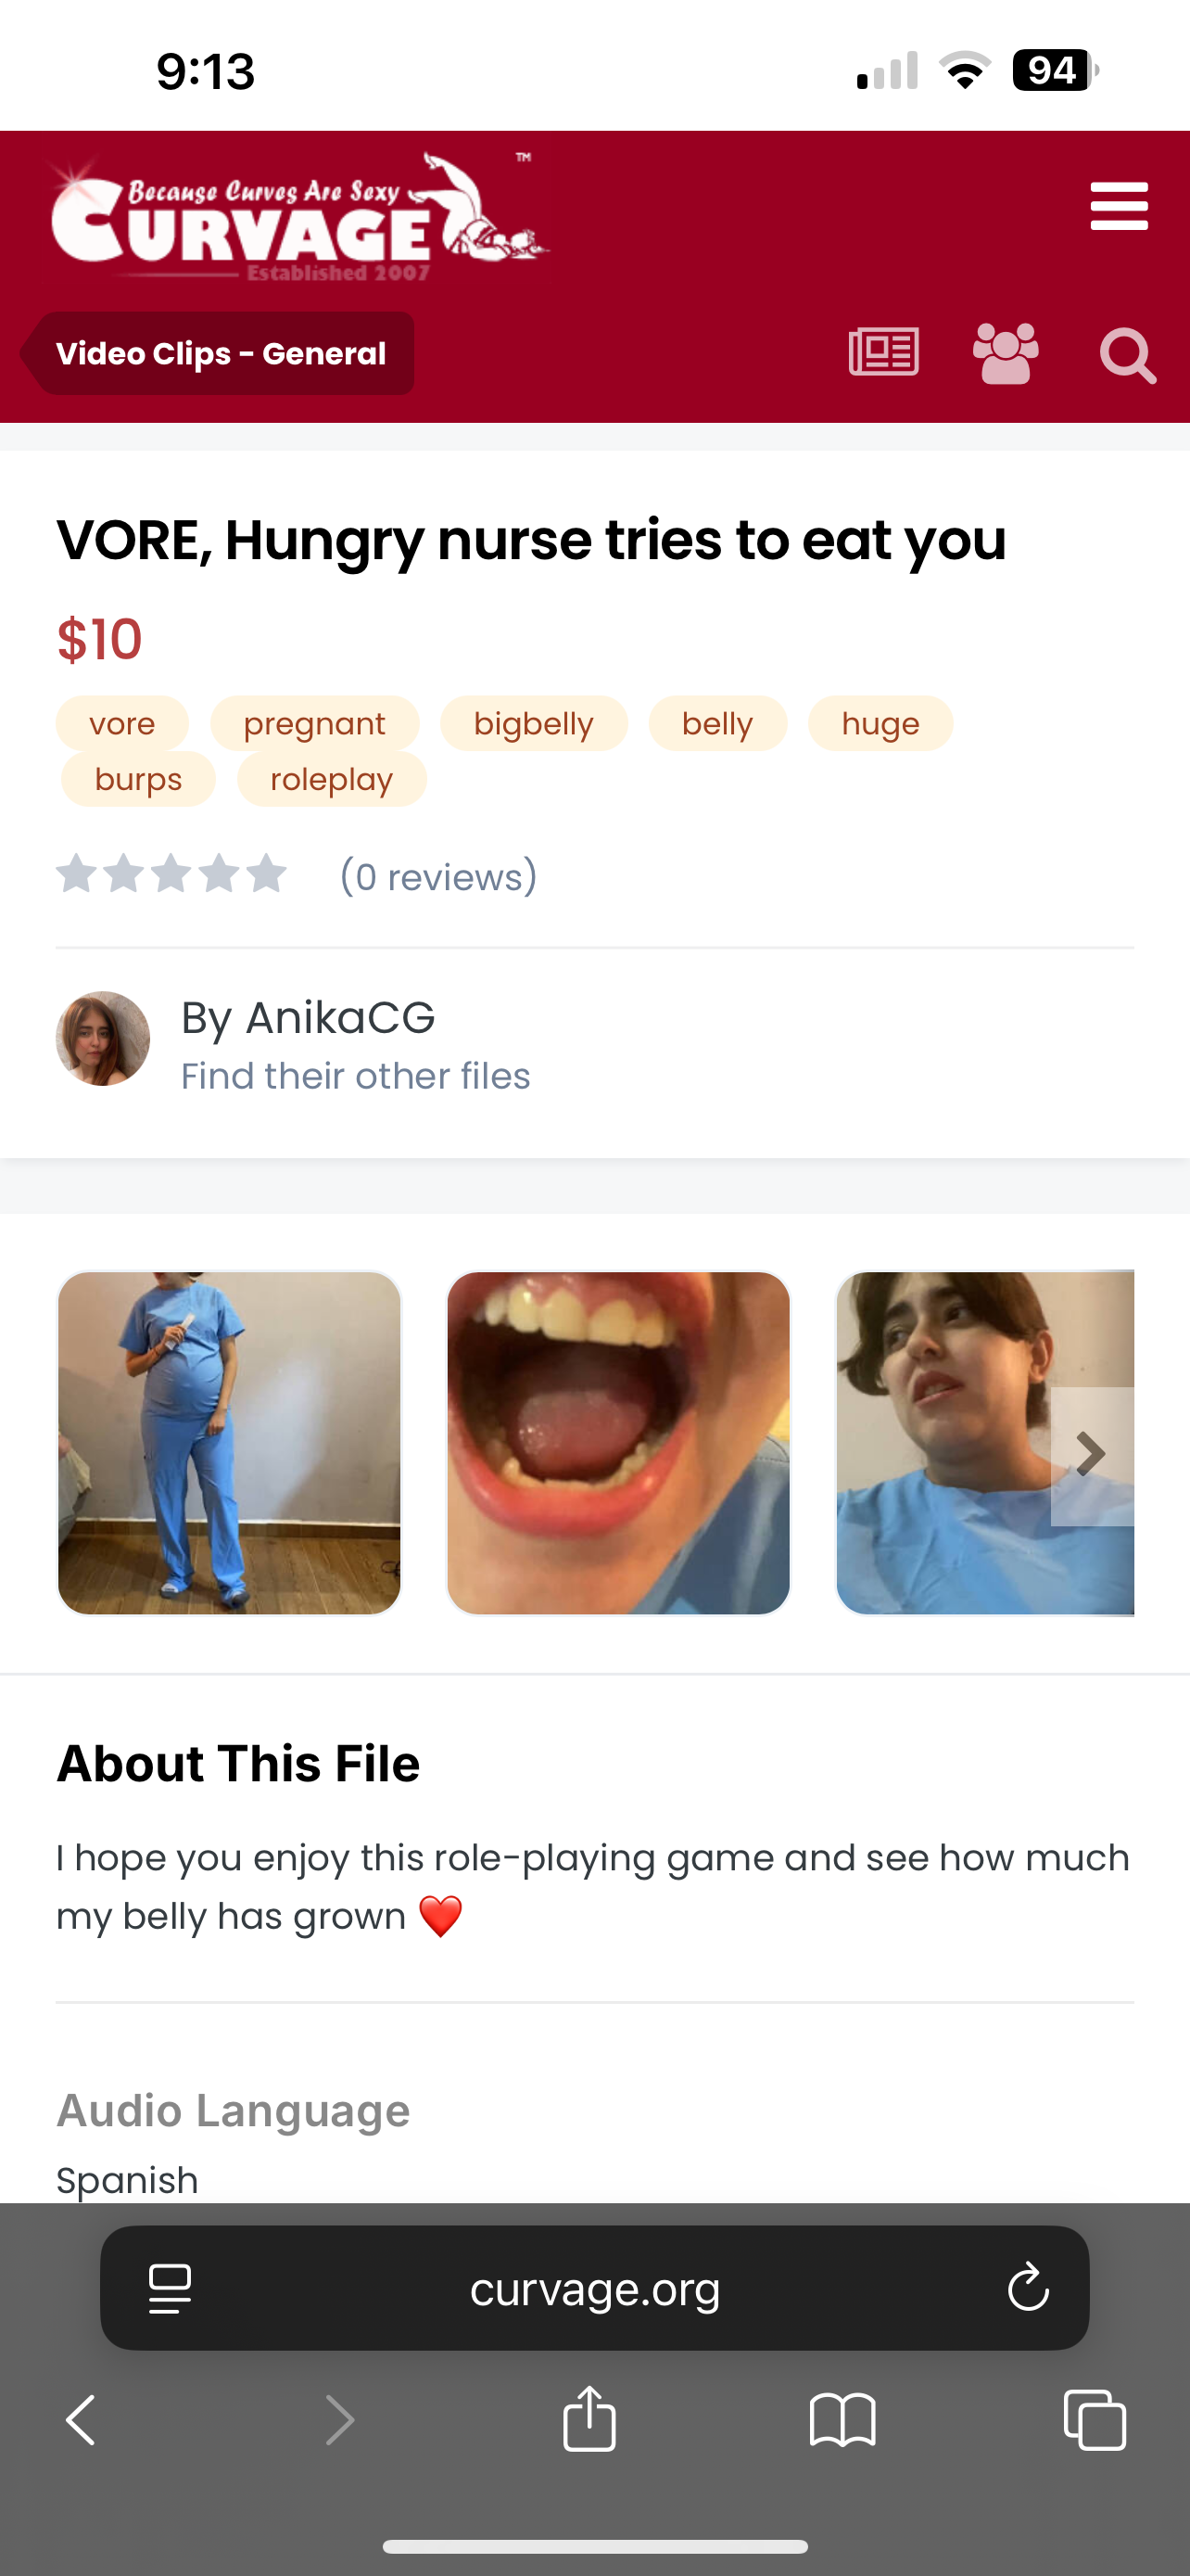Screen dimensions: 1190x2576
Task: Open the blue scrubs standing thumbnail
Action: pos(229,1443)
